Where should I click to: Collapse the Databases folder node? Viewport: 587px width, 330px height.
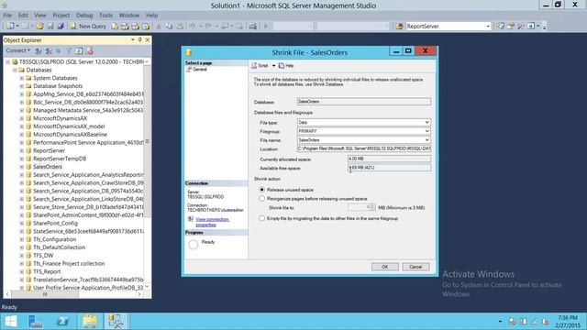point(15,70)
